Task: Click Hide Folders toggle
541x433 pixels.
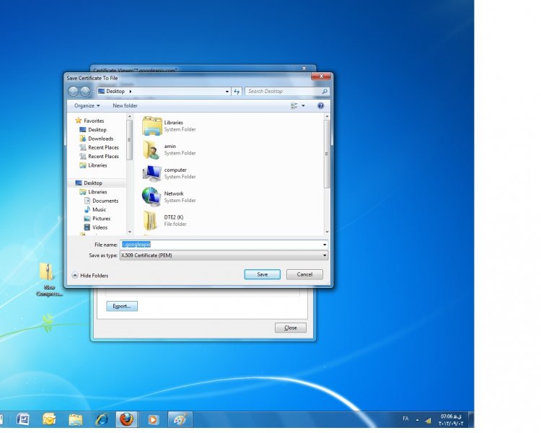Action: point(90,276)
